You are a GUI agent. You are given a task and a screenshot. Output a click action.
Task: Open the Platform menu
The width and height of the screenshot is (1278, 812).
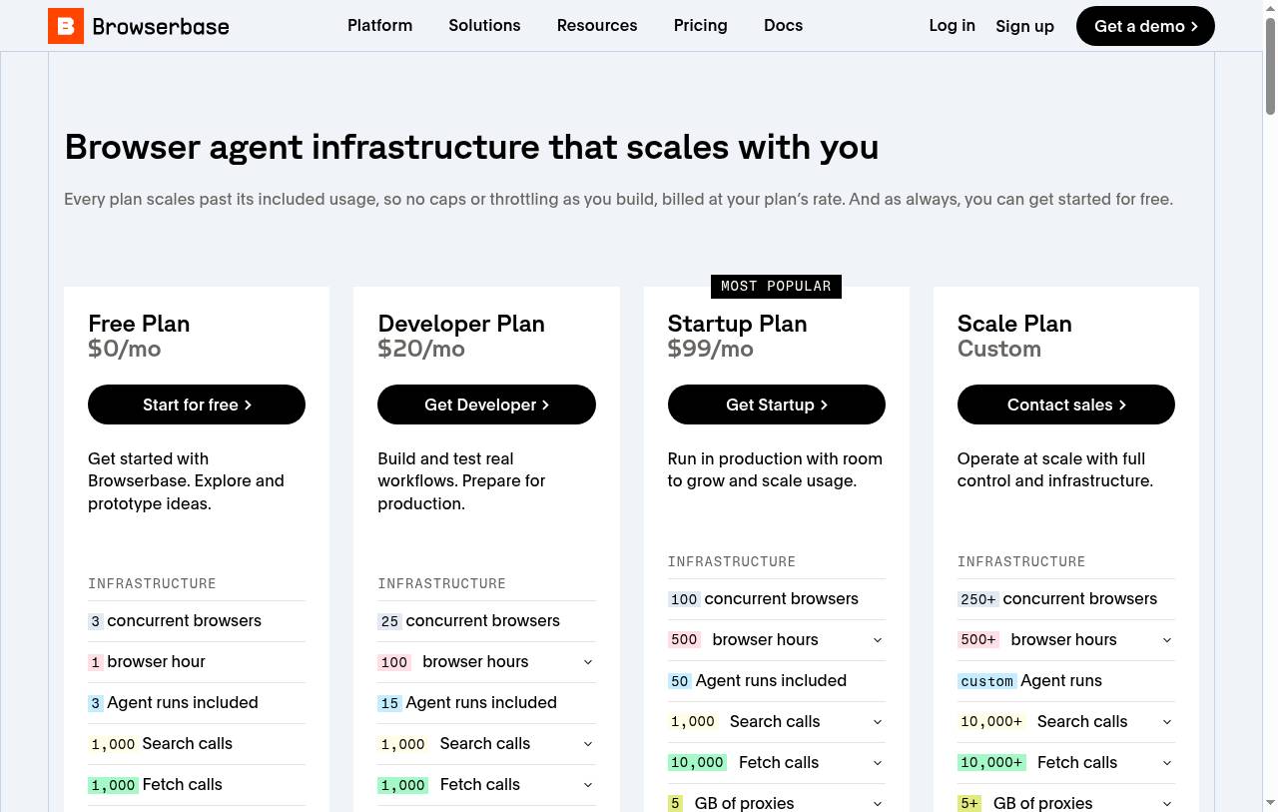click(379, 25)
